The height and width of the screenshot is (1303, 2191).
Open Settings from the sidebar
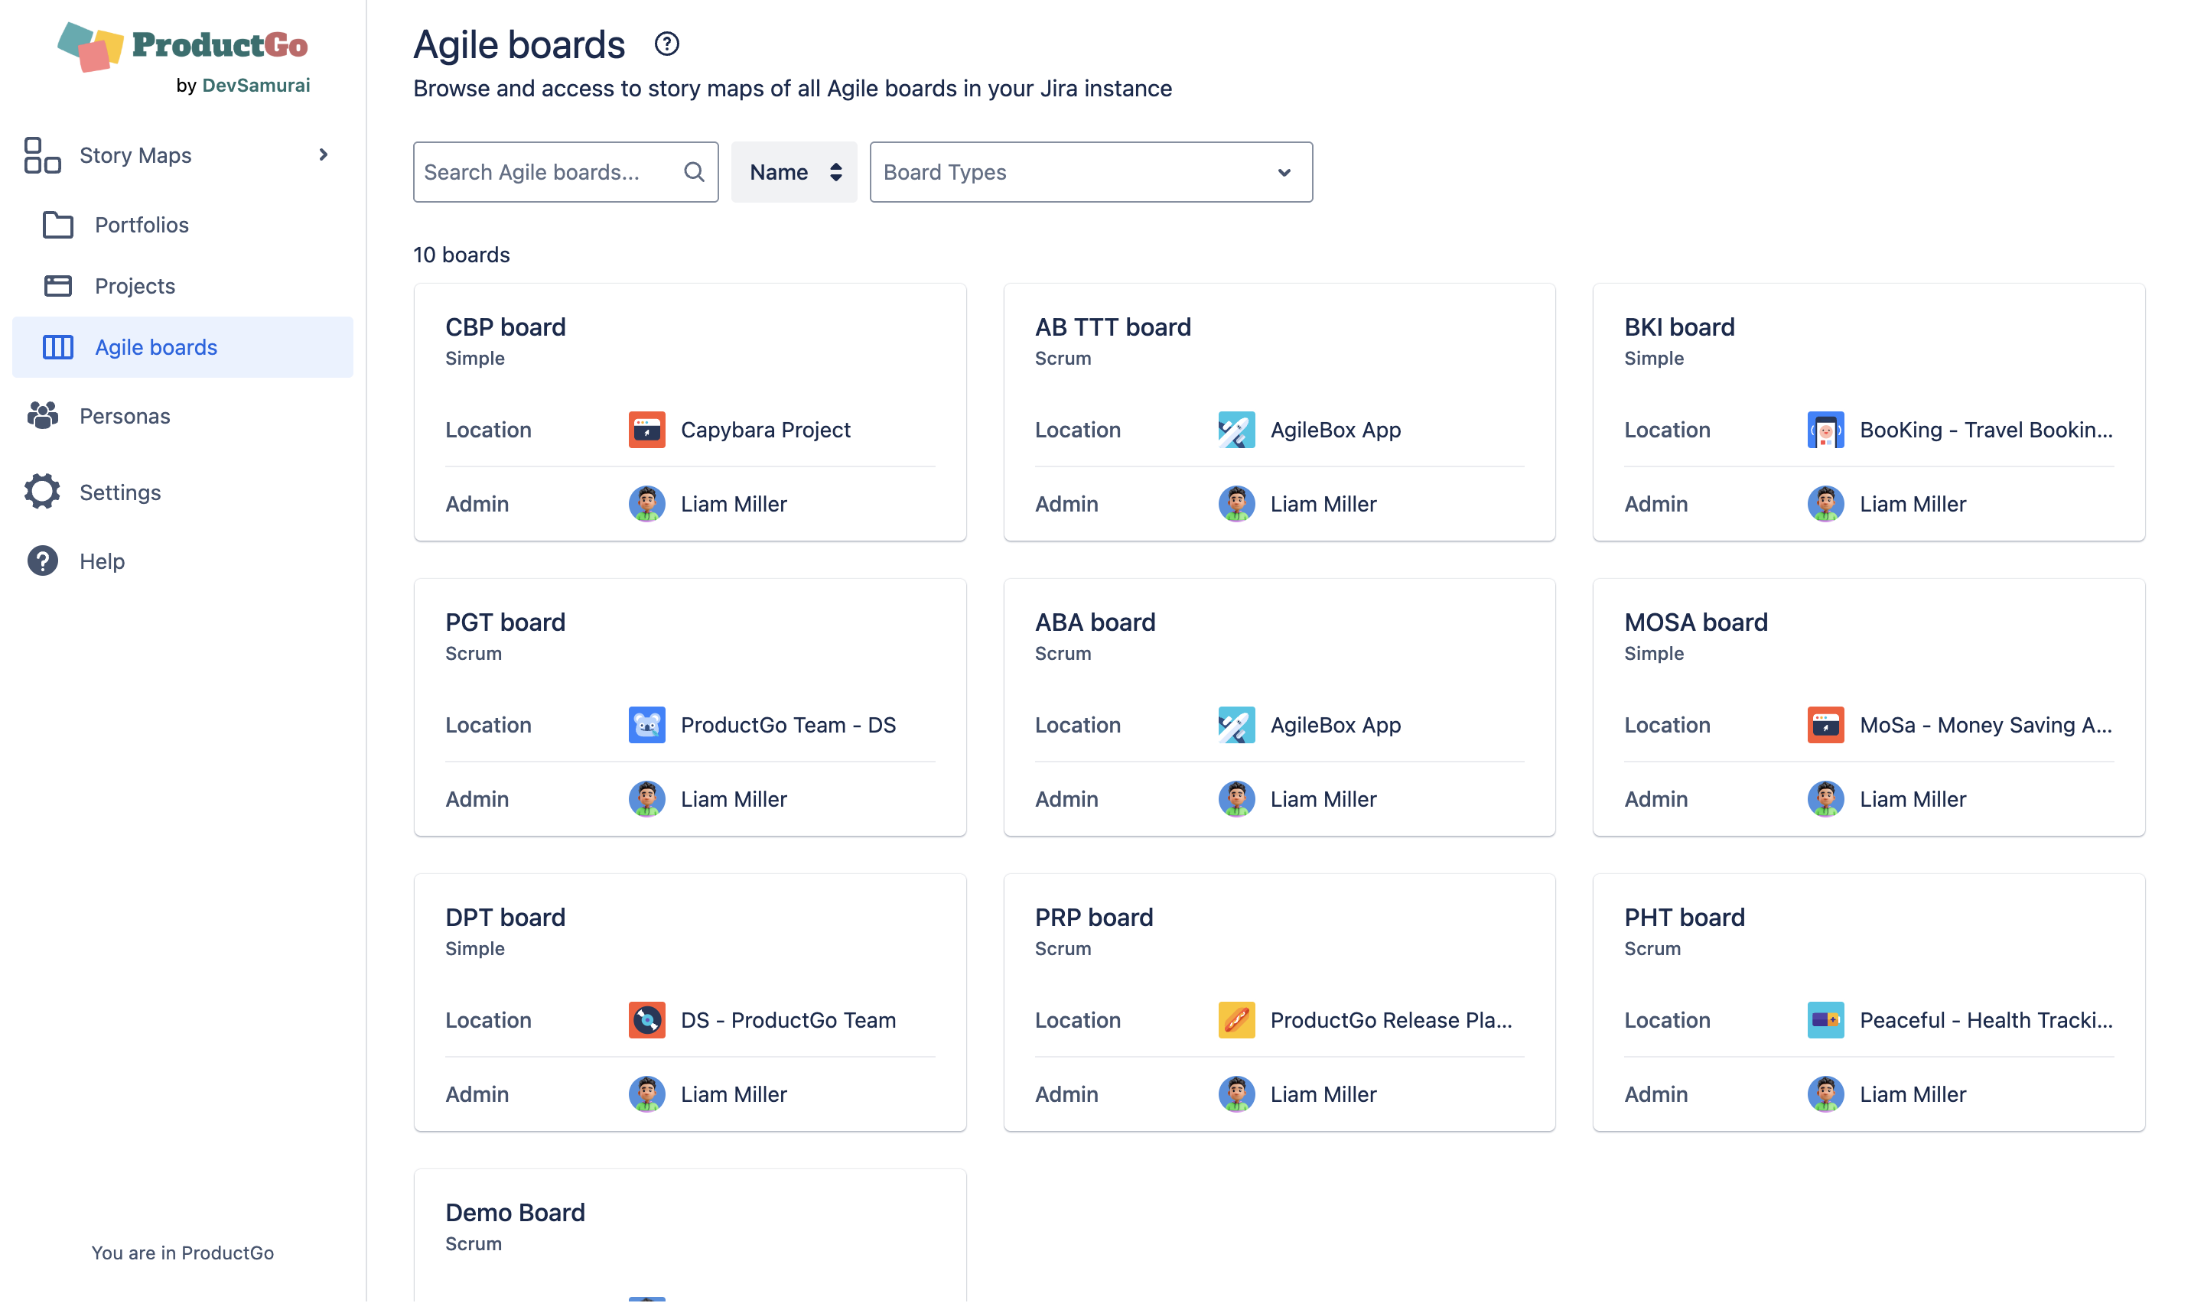click(119, 492)
